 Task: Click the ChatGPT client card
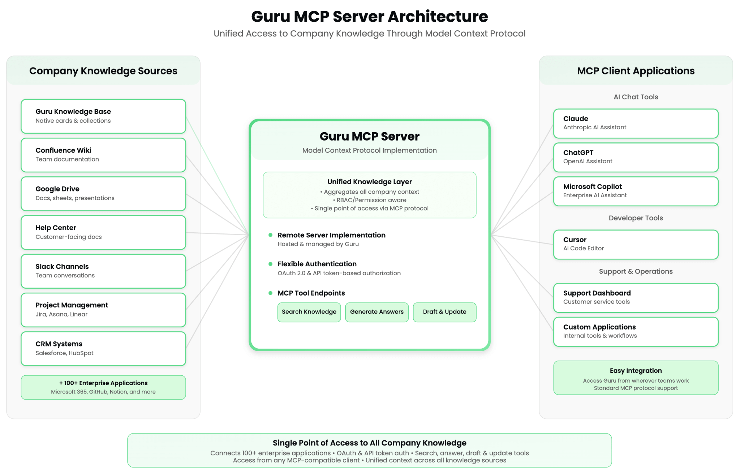(x=636, y=157)
